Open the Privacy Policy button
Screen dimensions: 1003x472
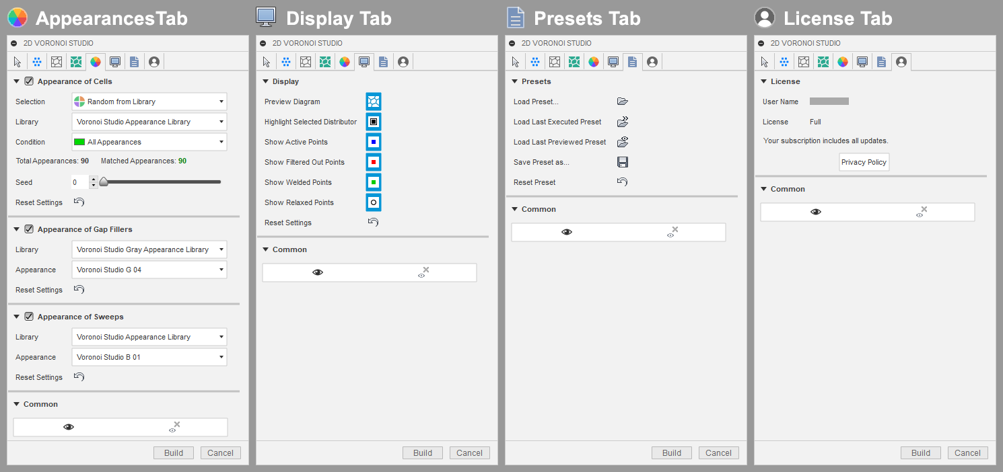(864, 162)
